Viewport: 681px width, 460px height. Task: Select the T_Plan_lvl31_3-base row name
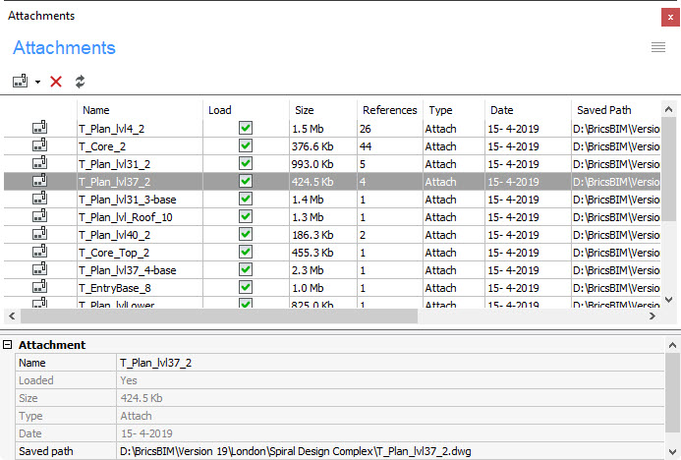127,200
